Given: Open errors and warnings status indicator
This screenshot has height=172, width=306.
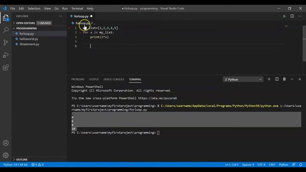Looking at the screenshot, I should coord(37,164).
